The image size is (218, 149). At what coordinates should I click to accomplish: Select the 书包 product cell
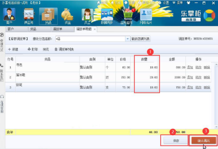tap(47, 67)
